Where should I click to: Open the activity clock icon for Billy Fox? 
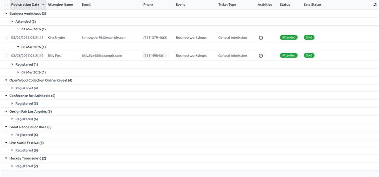261,56
